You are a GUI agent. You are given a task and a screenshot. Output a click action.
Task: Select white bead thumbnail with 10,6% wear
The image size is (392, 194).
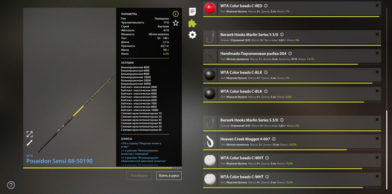click(x=210, y=160)
